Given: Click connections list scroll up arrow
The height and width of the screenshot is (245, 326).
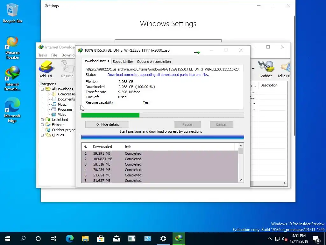Looking at the screenshot, I should (x=241, y=146).
